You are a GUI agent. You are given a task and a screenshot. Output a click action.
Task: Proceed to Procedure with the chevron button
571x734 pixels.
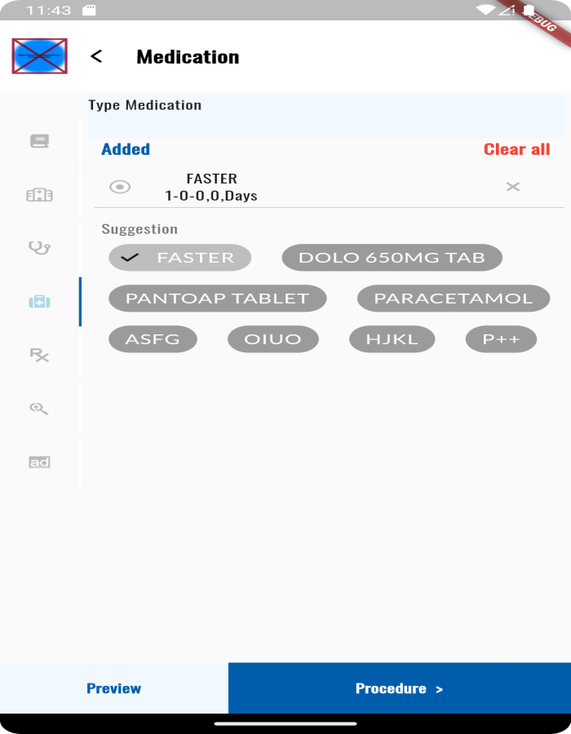coord(399,688)
